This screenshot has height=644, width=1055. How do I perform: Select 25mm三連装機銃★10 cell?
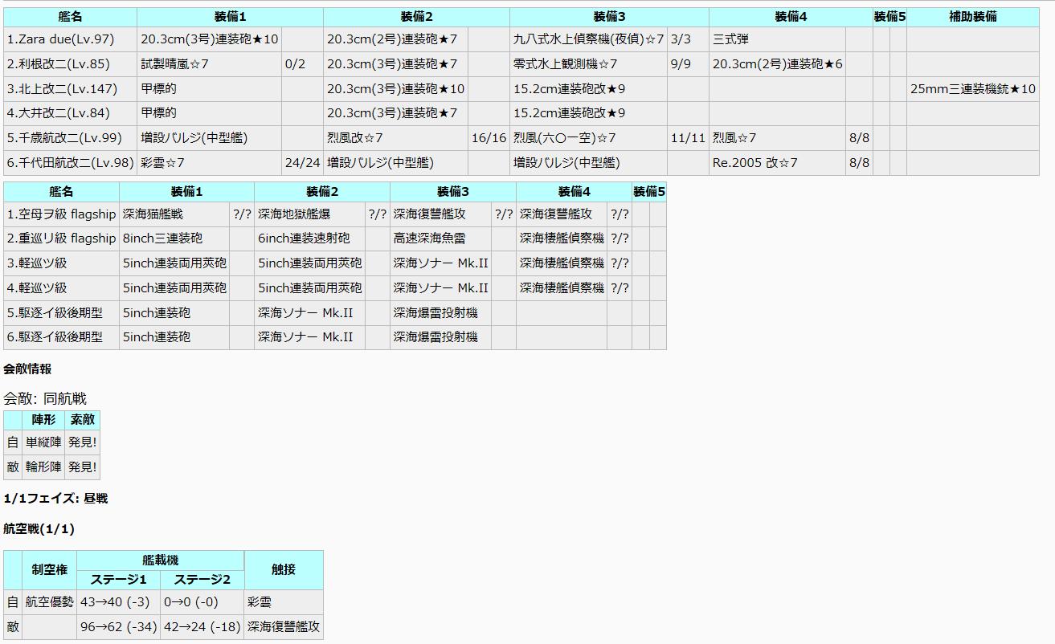(973, 89)
